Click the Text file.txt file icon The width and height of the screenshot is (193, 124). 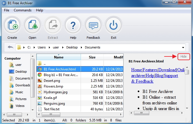[x=40, y=109]
